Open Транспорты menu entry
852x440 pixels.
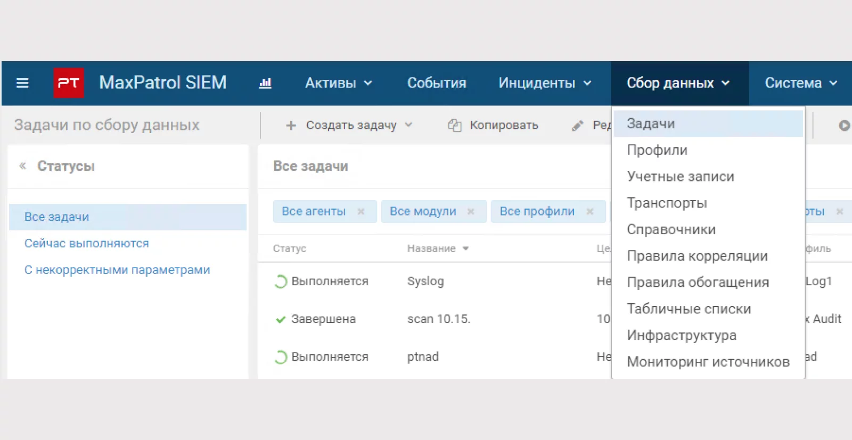[x=708, y=203]
